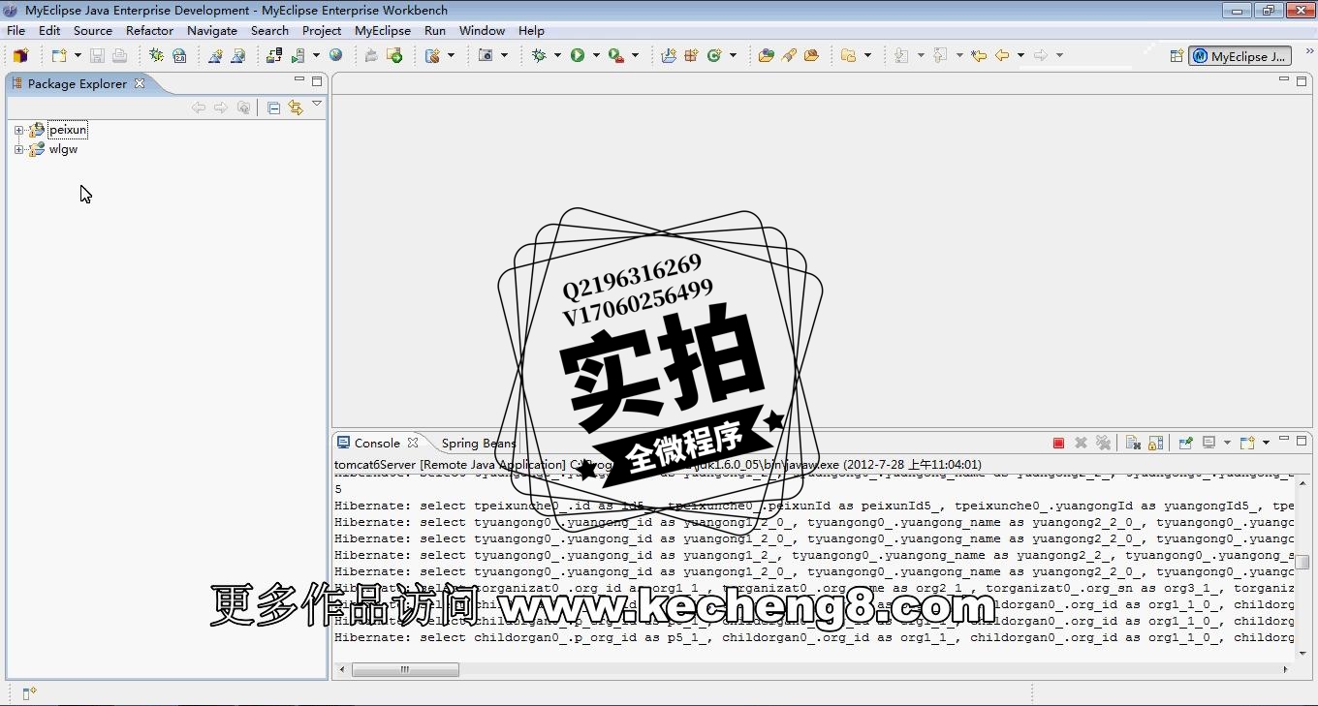The width and height of the screenshot is (1318, 706).
Task: Select the wlgw project
Action: point(63,149)
